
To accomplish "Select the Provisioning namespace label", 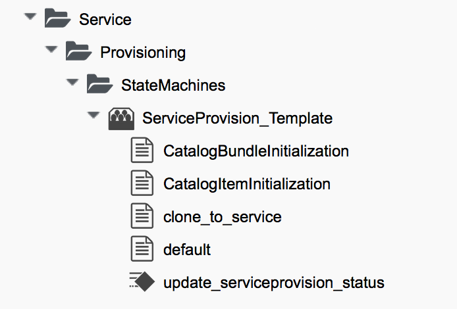I will pyautogui.click(x=143, y=53).
